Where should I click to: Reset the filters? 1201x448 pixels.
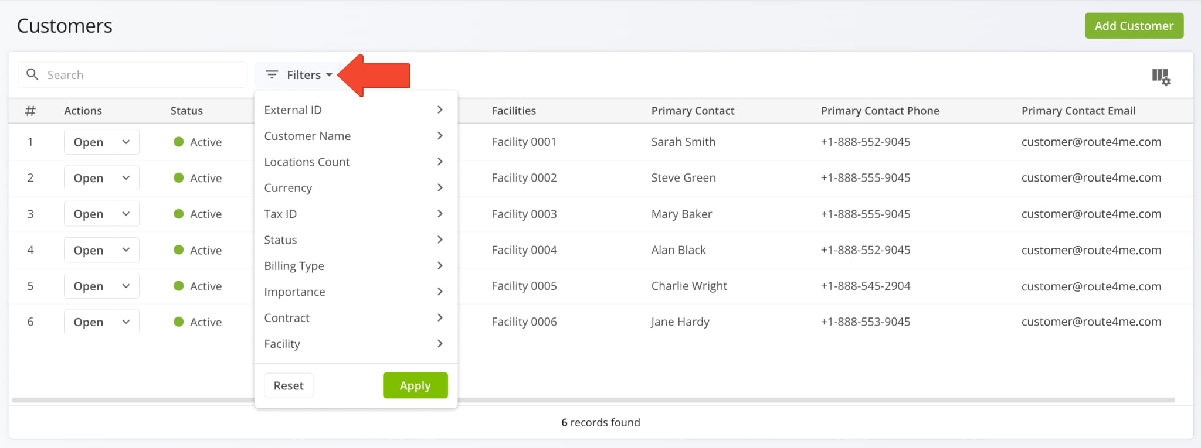pos(289,385)
